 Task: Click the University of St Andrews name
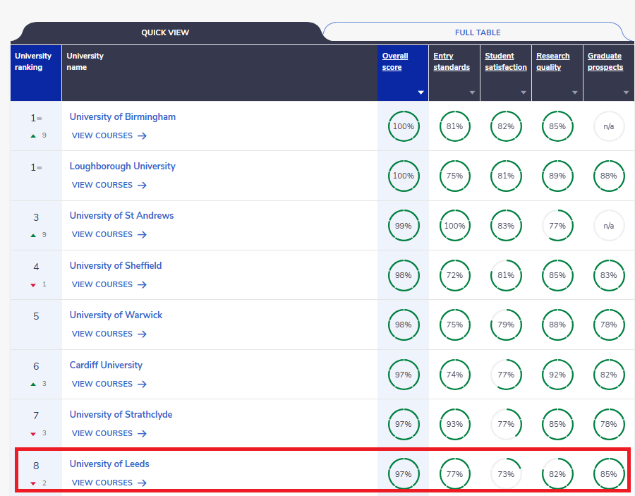click(x=121, y=215)
